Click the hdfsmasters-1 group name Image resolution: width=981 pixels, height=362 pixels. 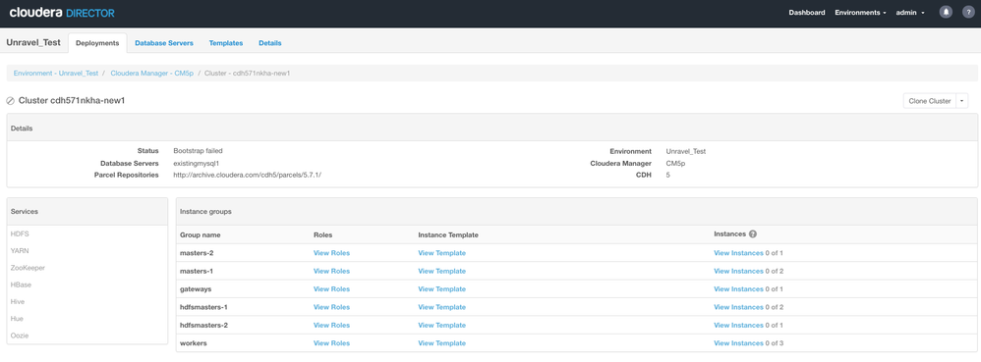(203, 308)
